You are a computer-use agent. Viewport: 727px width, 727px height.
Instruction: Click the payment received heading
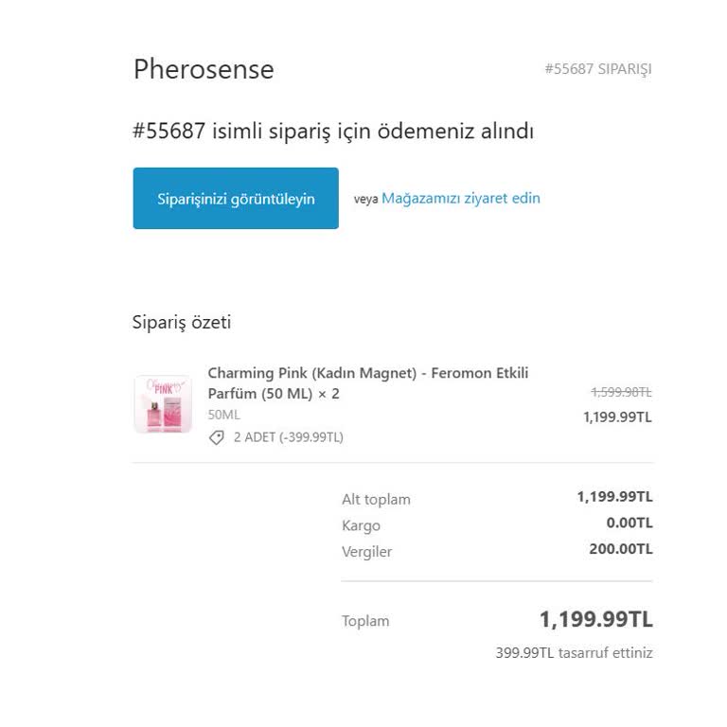(x=333, y=132)
